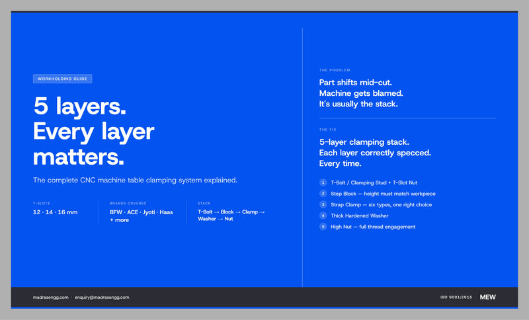
Task: Click the '12 · 14 · 16 mm' T-slots value
Action: 56,212
